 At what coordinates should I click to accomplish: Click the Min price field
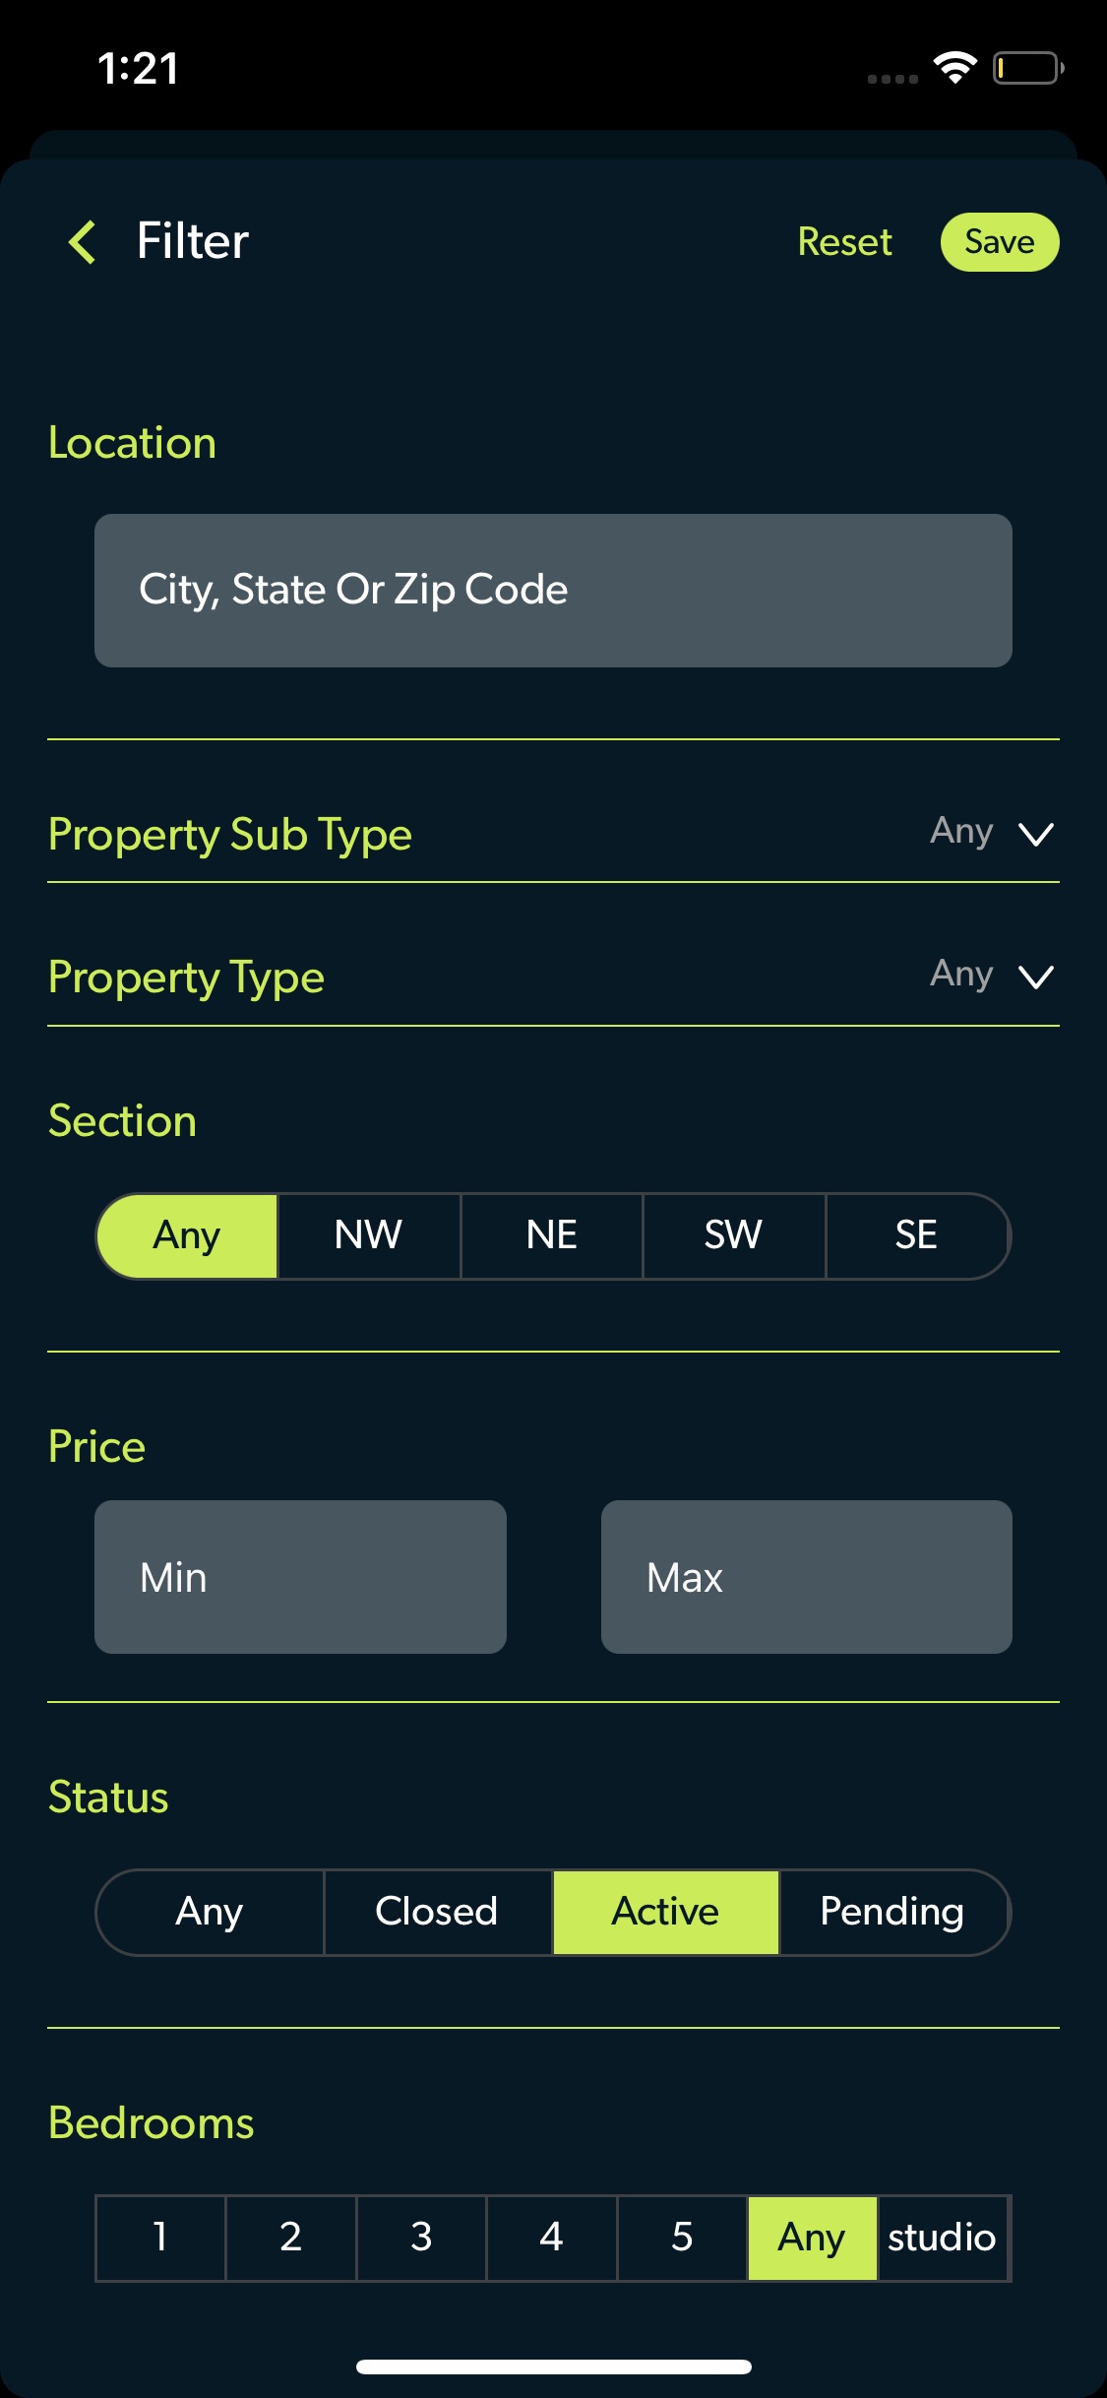pos(300,1577)
